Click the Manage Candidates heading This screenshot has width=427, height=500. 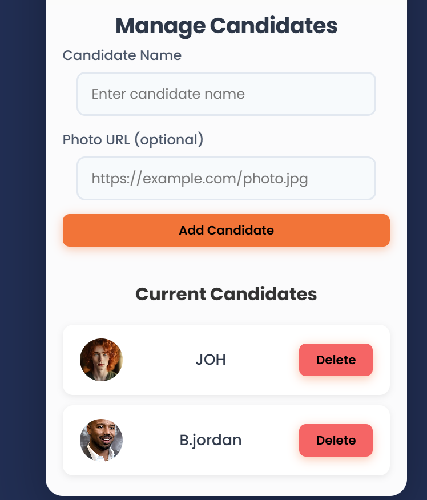click(x=226, y=26)
